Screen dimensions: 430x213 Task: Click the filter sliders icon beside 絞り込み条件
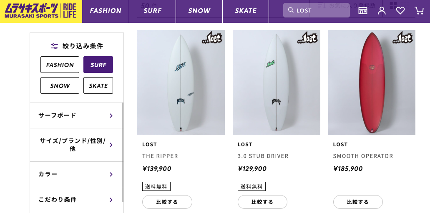[54, 46]
